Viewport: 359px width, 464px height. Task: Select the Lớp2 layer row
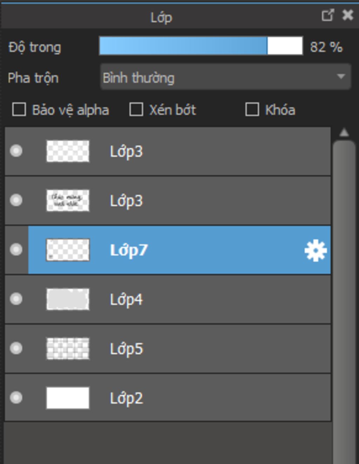tap(168, 398)
